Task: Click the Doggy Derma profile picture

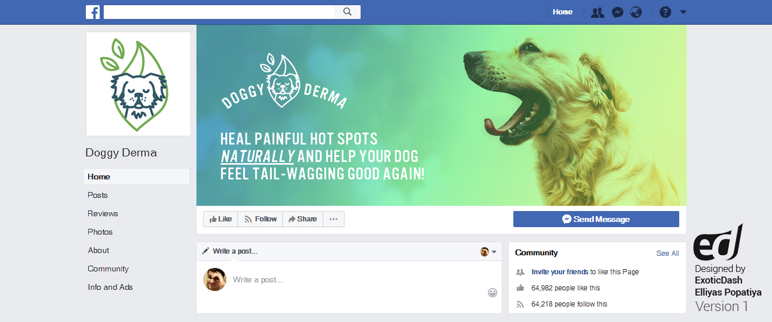Action: 138,84
